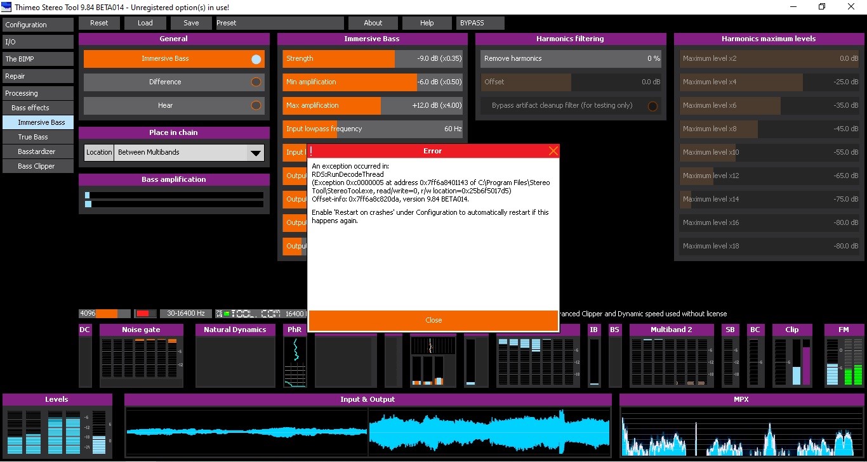867x462 pixels.
Task: Adjust the Maximum level x6 slider
Action: click(769, 106)
